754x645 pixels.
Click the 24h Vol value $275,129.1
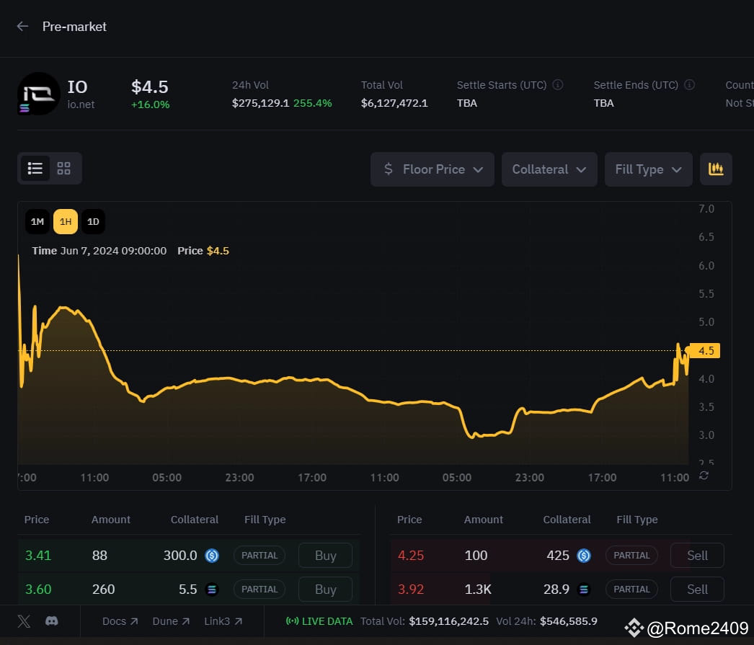click(x=260, y=103)
